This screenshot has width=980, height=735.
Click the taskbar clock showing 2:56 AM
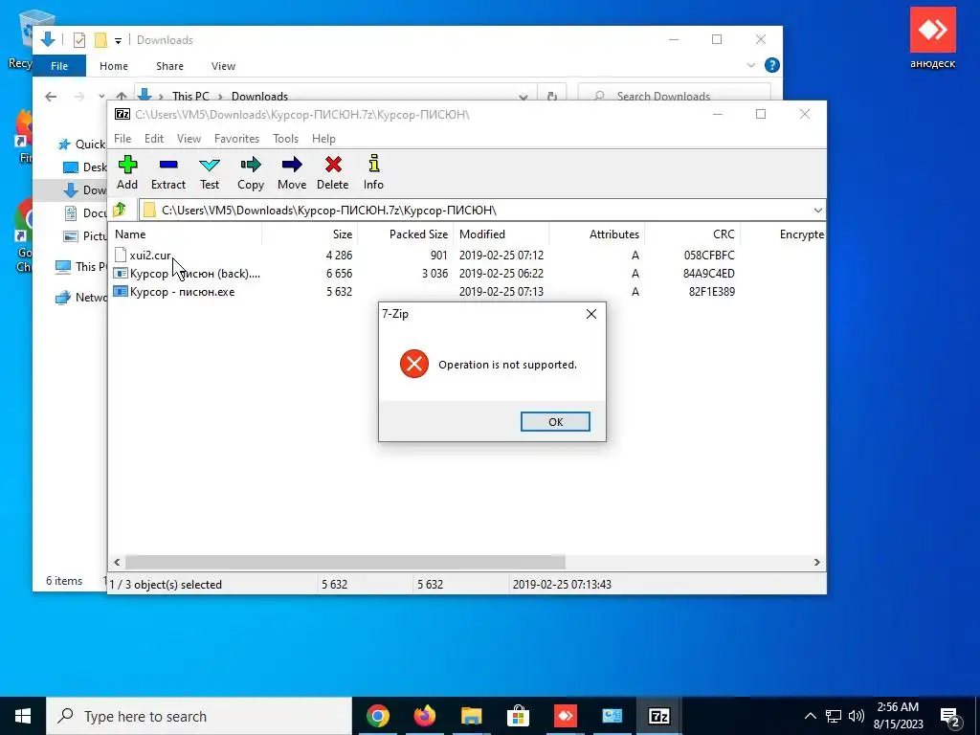click(898, 716)
